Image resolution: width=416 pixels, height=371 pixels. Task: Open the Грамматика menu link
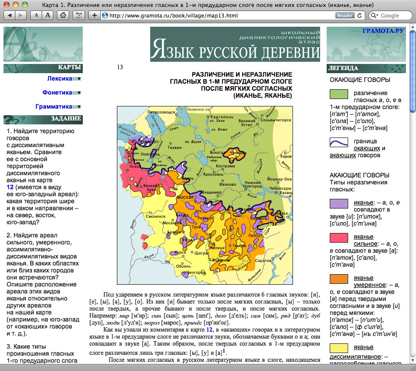click(54, 107)
